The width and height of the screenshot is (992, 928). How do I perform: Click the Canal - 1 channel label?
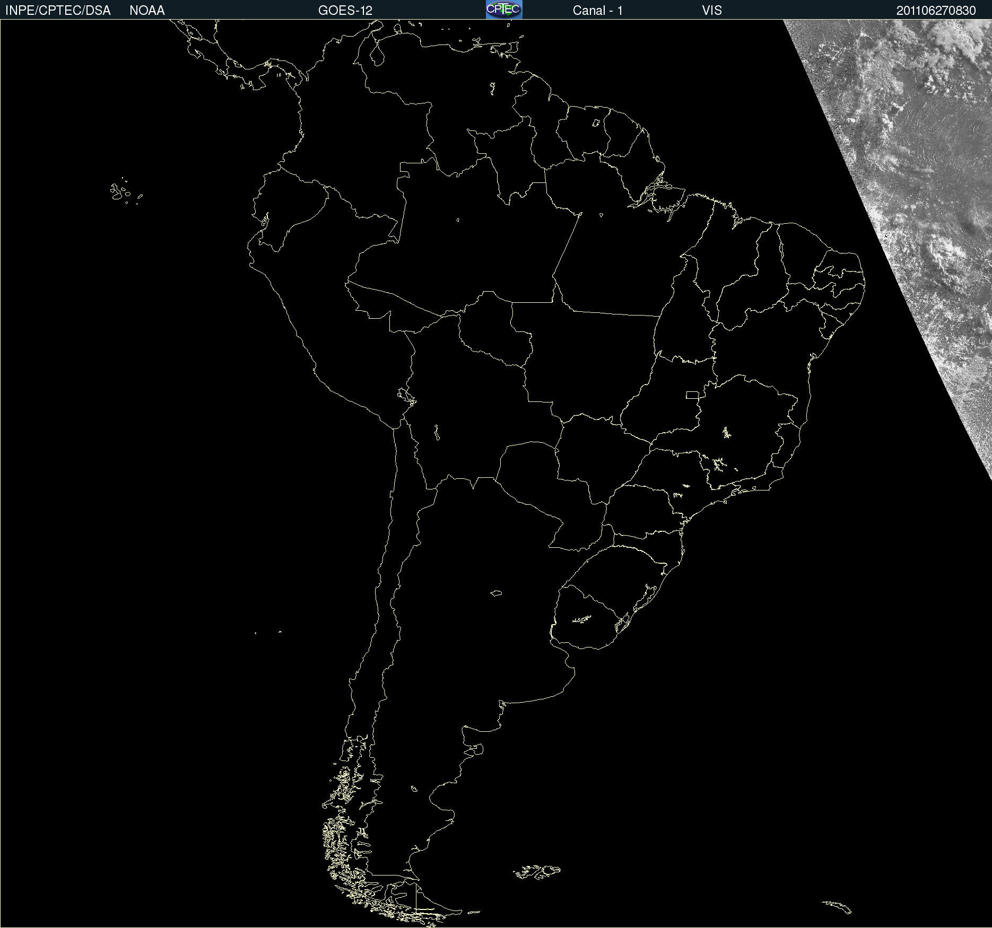tap(597, 10)
